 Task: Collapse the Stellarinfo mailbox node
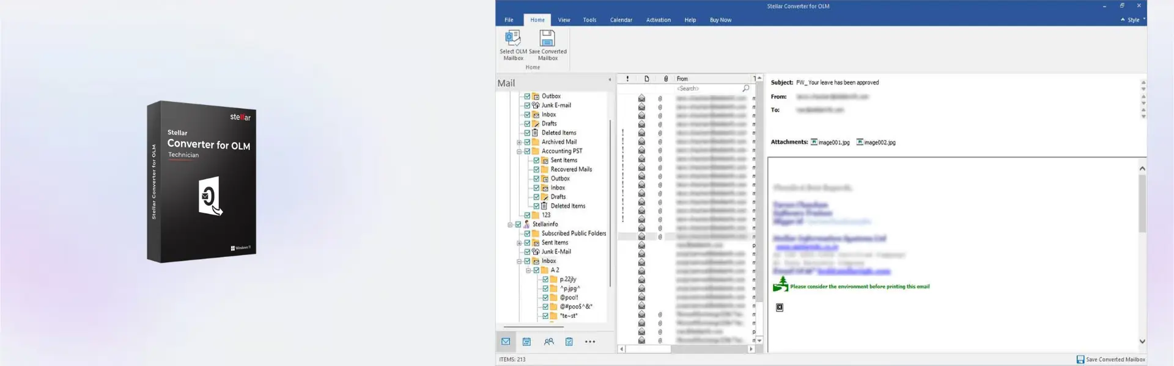510,224
